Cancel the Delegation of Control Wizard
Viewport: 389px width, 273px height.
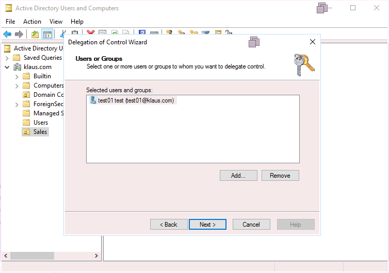click(x=251, y=225)
